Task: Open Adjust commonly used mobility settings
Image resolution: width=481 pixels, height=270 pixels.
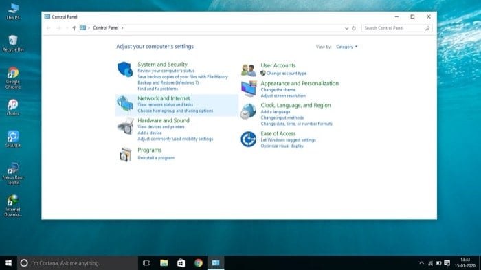Action: [x=175, y=139]
